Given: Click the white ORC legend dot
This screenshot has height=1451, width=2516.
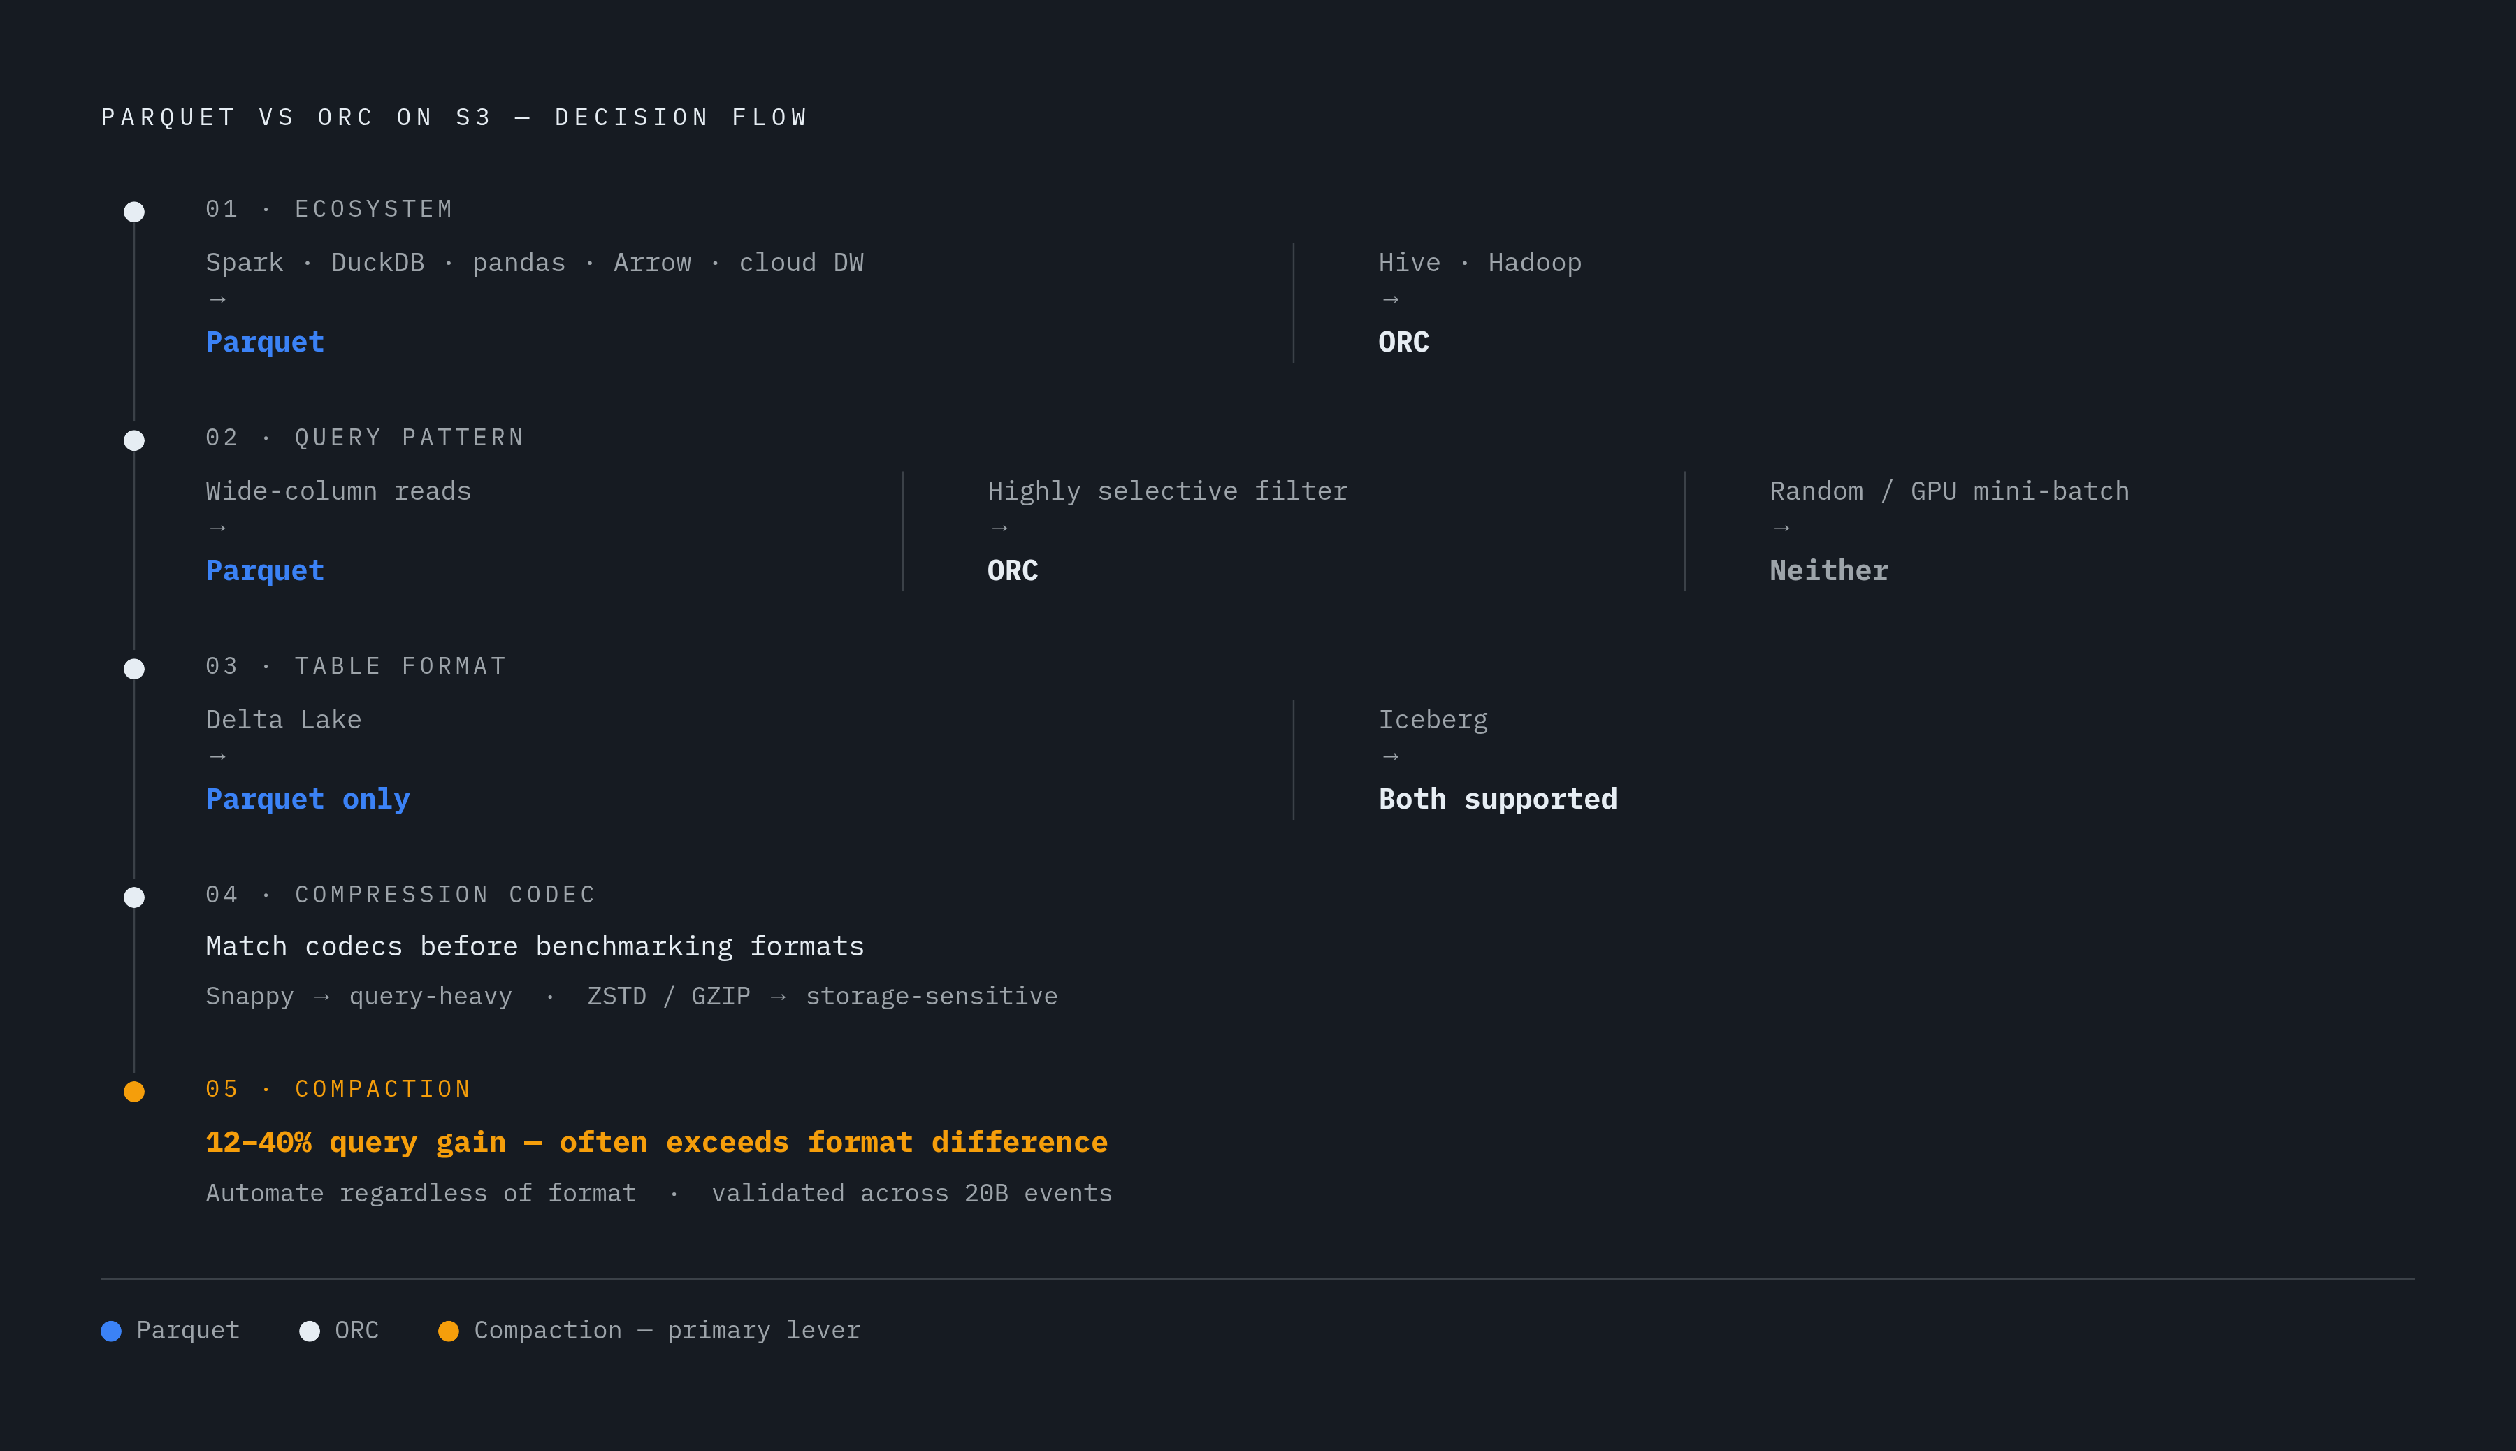Looking at the screenshot, I should pos(310,1330).
